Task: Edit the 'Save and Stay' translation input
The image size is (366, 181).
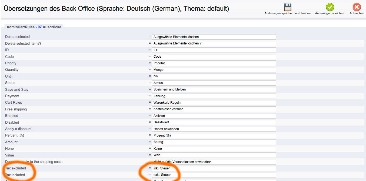Action: click(x=214, y=89)
